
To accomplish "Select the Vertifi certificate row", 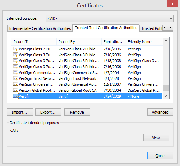I will click(87, 96).
